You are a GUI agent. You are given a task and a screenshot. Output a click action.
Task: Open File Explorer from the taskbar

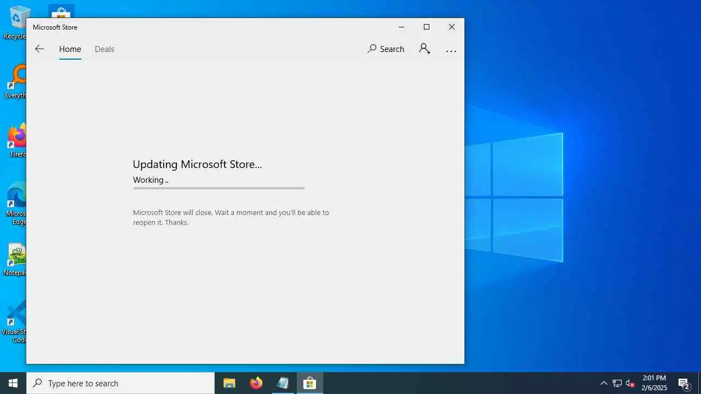[229, 383]
